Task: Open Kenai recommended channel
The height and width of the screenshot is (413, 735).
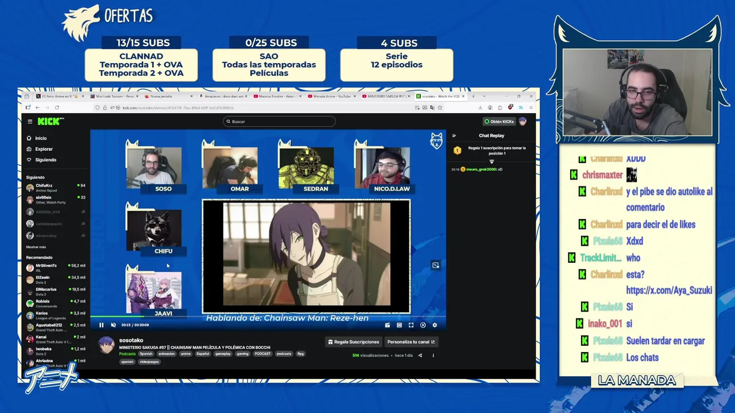Action: [x=56, y=339]
